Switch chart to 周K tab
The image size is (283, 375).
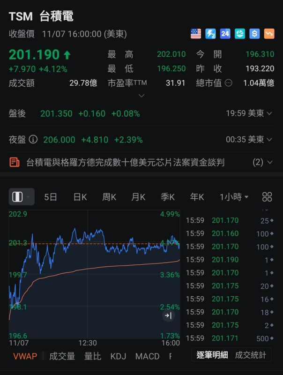(109, 197)
